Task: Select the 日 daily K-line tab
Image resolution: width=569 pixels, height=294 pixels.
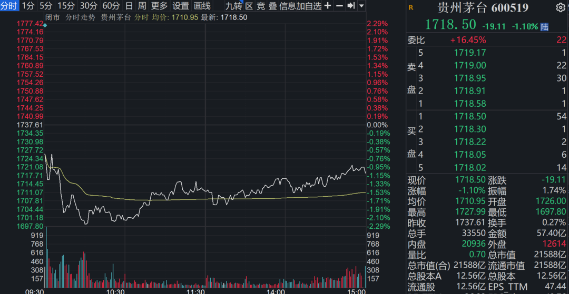Action: pyautogui.click(x=129, y=6)
